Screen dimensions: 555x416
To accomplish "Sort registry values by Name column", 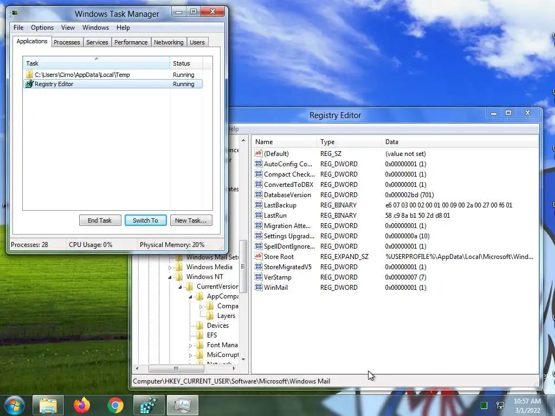I will 285,141.
